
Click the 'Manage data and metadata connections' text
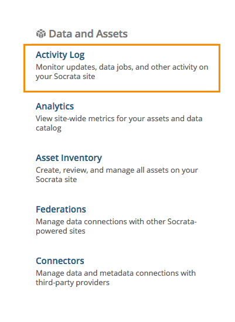pyautogui.click(x=116, y=273)
